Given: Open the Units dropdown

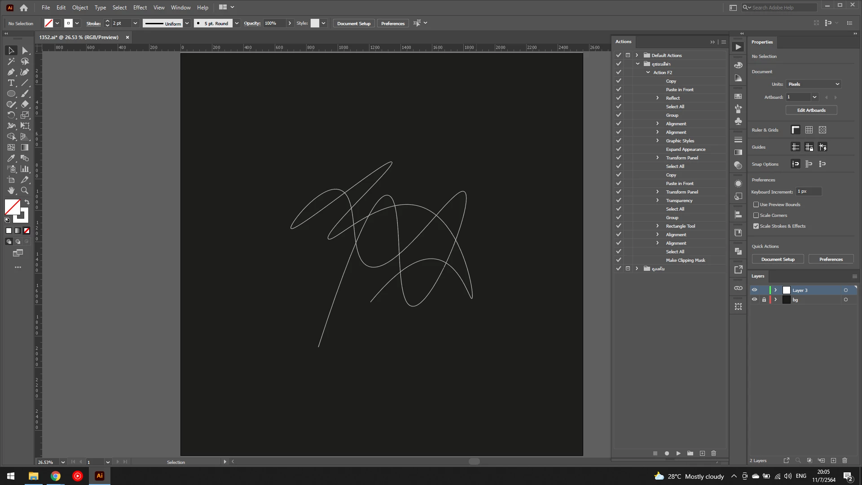Looking at the screenshot, I should [813, 84].
